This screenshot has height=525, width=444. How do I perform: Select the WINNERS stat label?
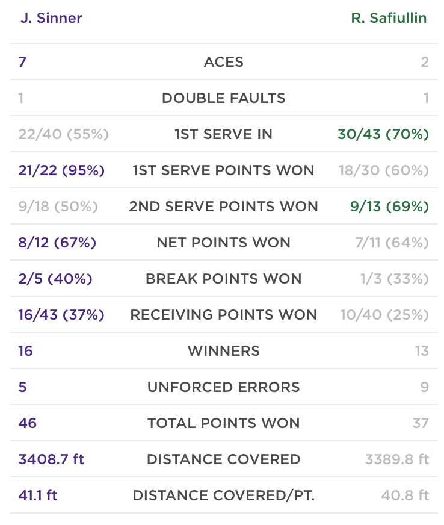tap(224, 351)
